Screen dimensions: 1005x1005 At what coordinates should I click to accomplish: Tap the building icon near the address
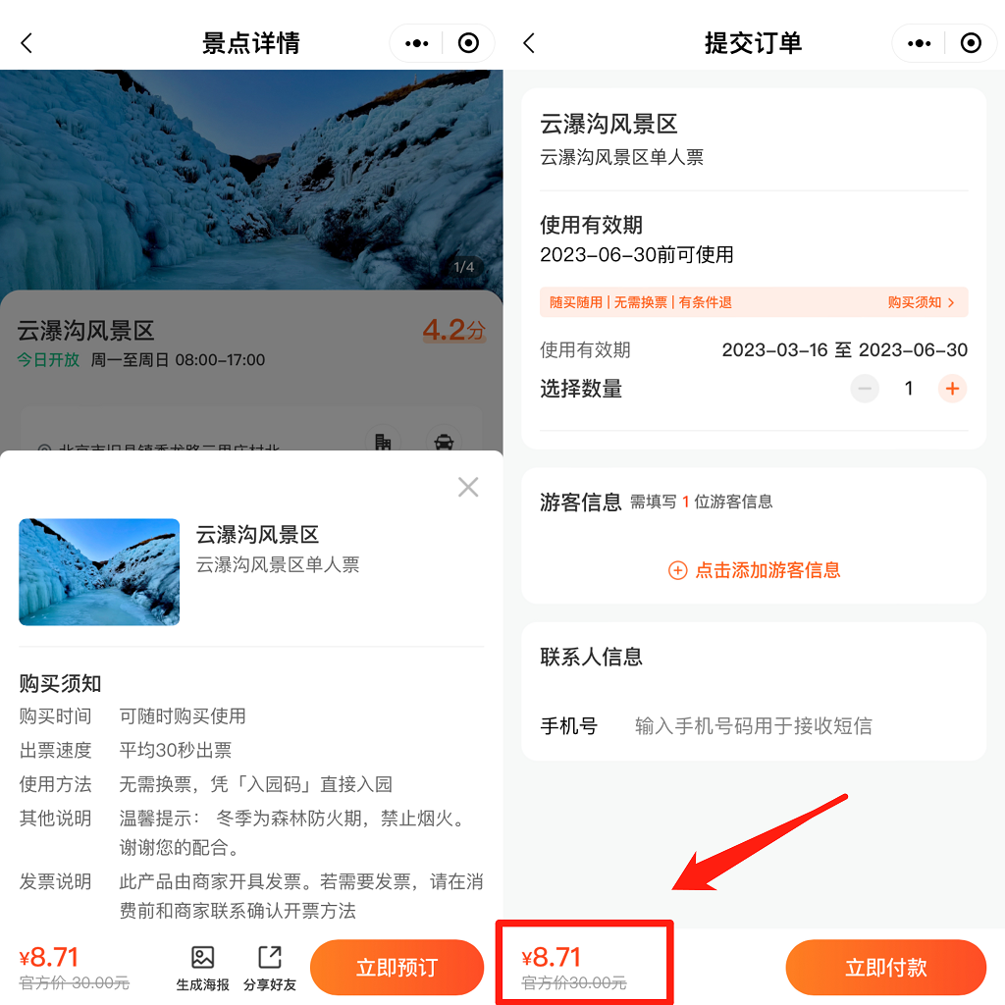click(x=383, y=442)
